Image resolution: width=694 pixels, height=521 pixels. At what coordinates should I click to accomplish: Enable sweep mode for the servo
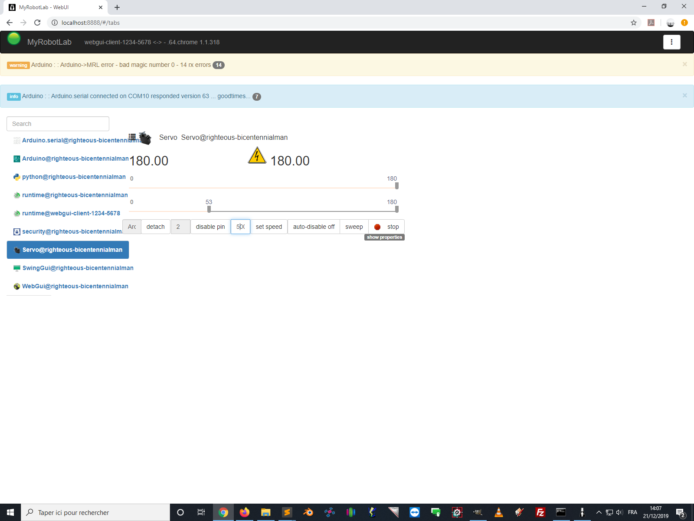354,227
